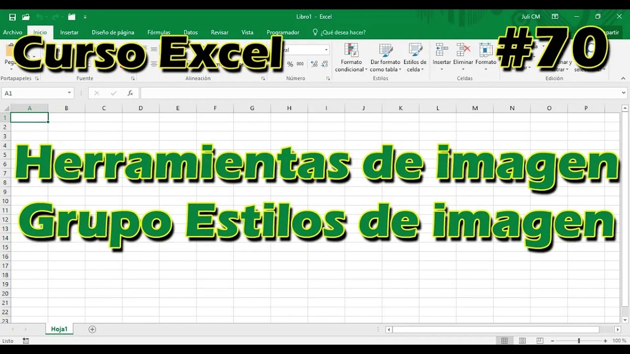Switch to the Vista tab
This screenshot has height=354, width=630.
[x=248, y=32]
